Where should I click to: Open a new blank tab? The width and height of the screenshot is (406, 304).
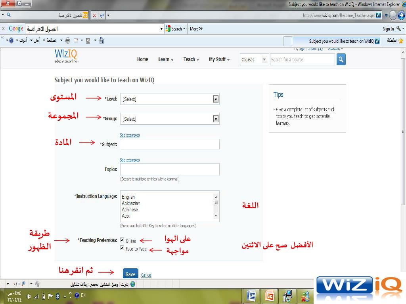point(287,41)
